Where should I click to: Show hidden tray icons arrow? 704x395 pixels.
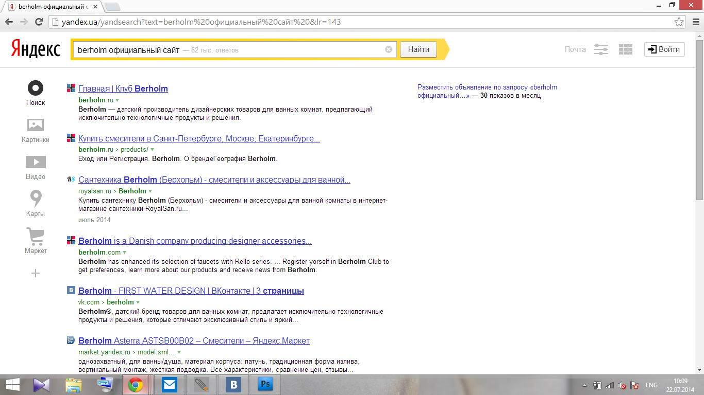click(584, 385)
